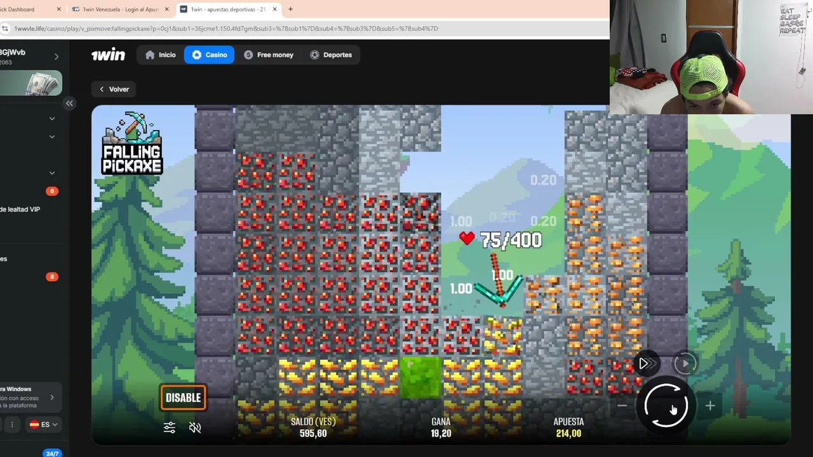Viewport: 813px width, 457px height.
Task: Click the orange badge showing 8
Action: click(x=52, y=277)
